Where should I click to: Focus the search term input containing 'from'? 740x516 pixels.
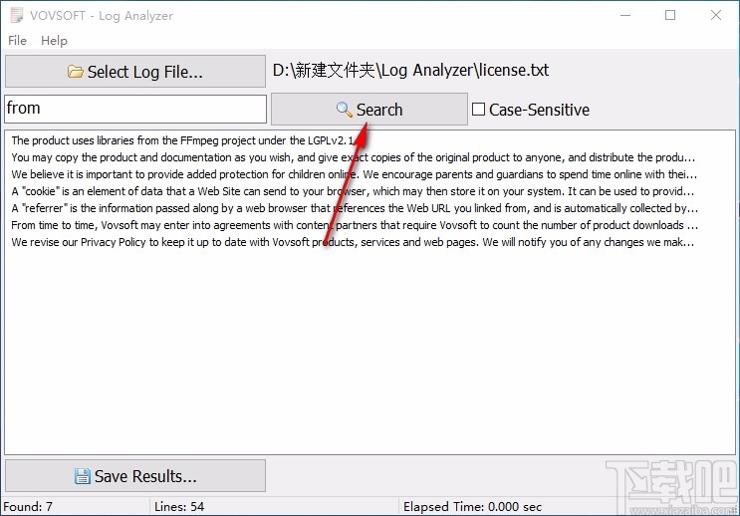[135, 109]
